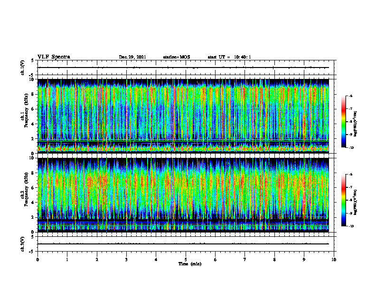Viewport: 376px width, 291px height.
Task: Click the '-6' label on ch.1 color bar
Action: click(350, 96)
